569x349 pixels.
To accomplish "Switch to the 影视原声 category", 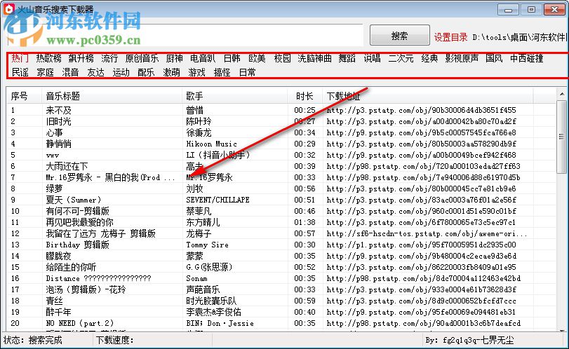I will [x=462, y=58].
